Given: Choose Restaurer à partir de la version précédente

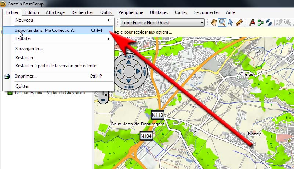Looking at the screenshot, I should coord(58,66).
